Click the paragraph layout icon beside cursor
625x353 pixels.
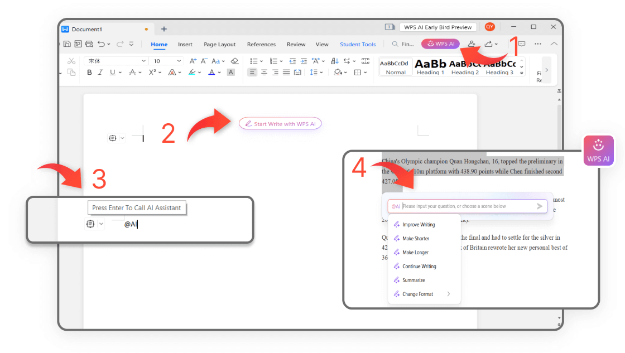pyautogui.click(x=113, y=138)
